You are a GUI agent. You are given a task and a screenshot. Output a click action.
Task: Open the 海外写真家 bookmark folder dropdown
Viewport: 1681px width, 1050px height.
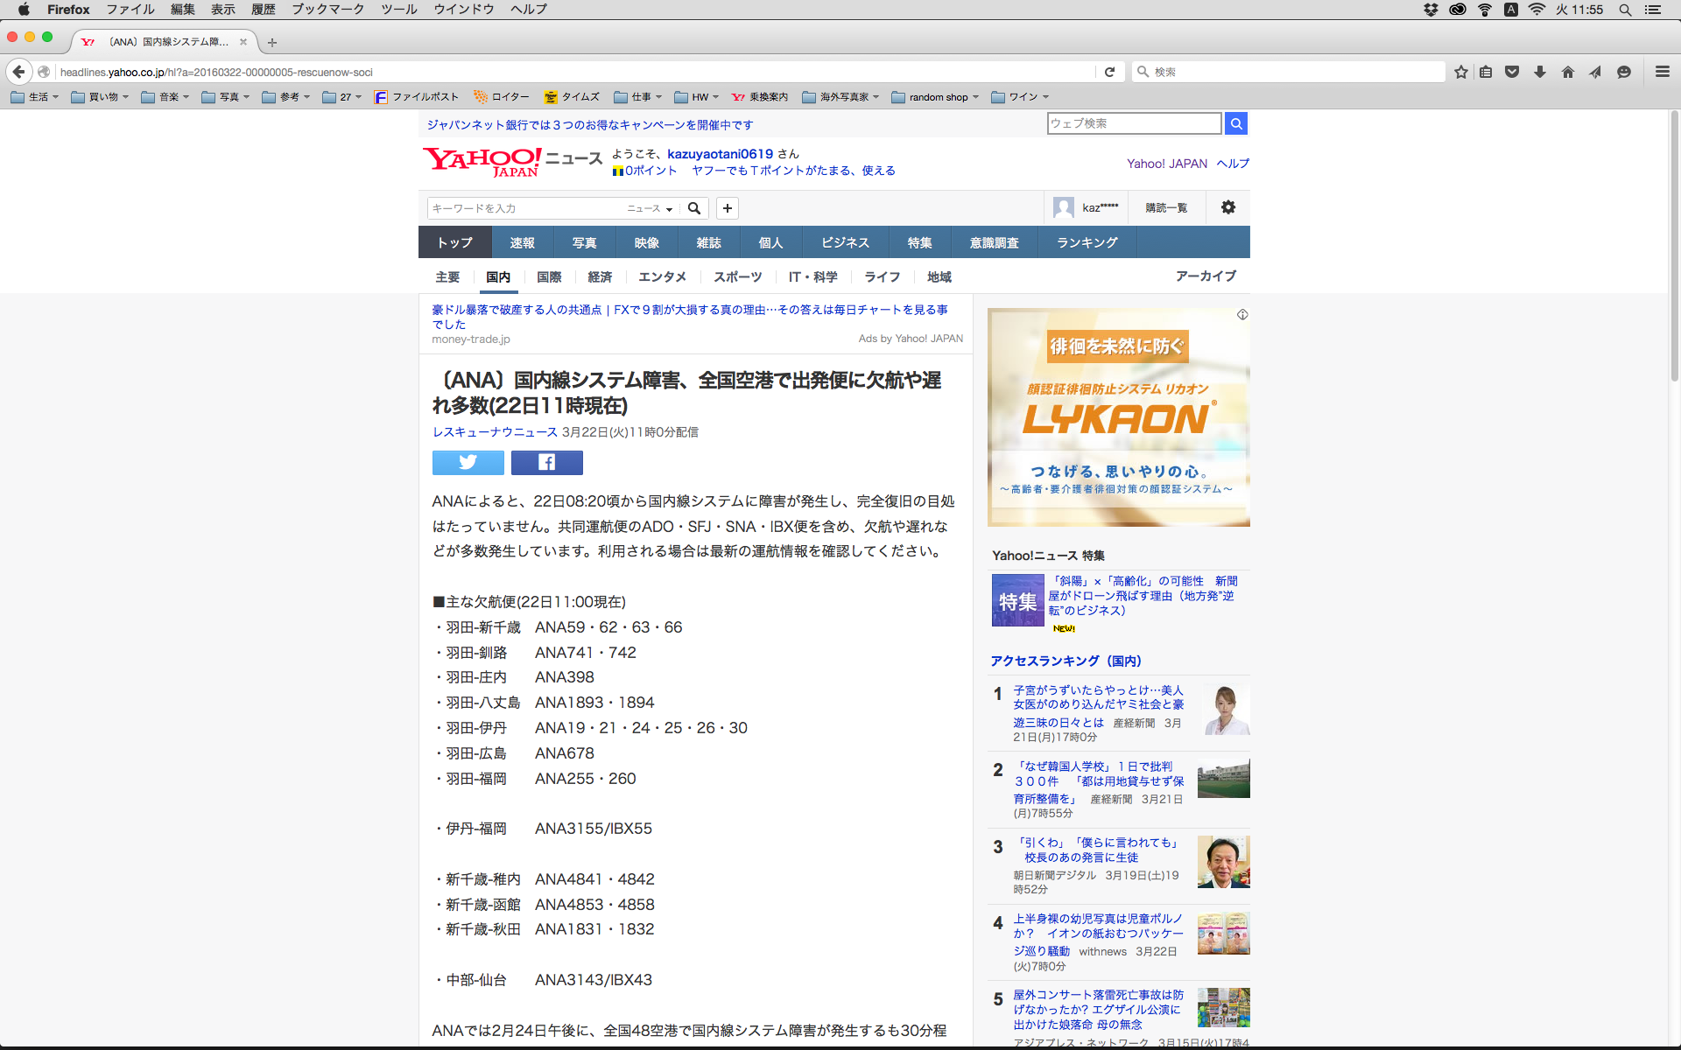coord(840,97)
